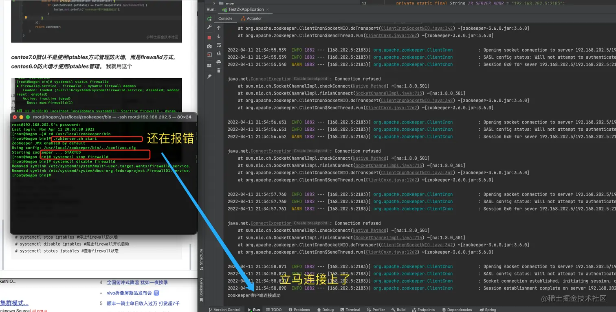Image resolution: width=616 pixels, height=312 pixels.
Task: Click the red Exit icon in the Run toolbar
Action: click(x=209, y=56)
